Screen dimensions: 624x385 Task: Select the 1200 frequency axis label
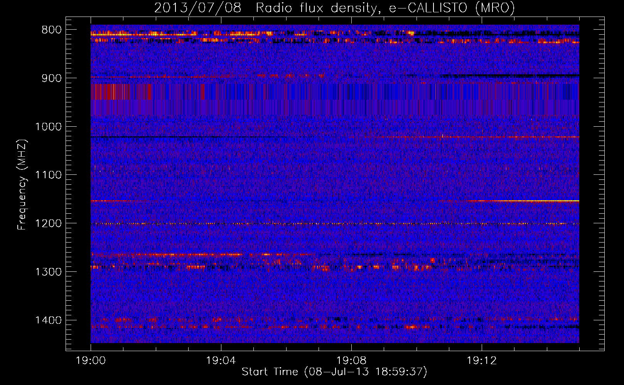coord(48,224)
